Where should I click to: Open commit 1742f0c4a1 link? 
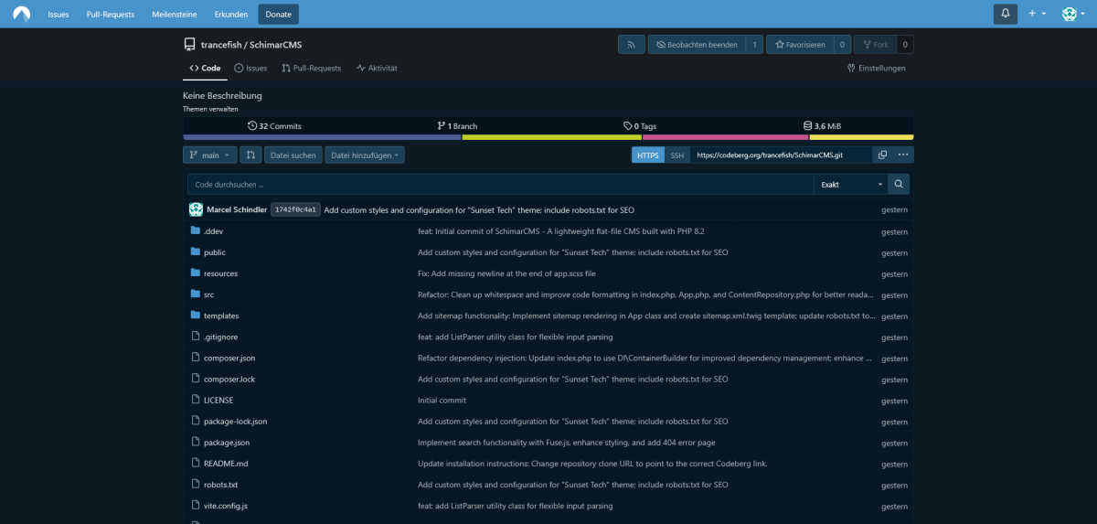(295, 209)
